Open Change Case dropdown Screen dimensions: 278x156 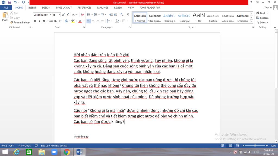click(75, 15)
